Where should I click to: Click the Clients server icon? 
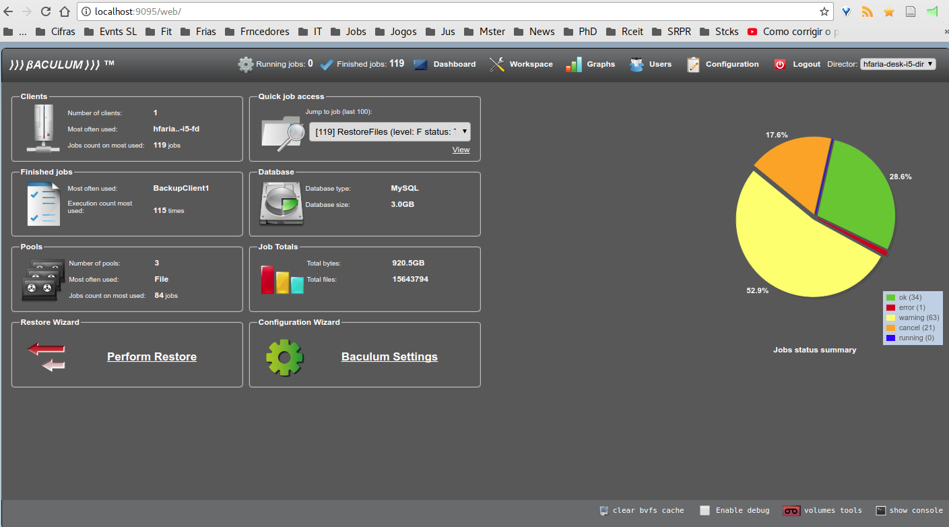pyautogui.click(x=44, y=128)
